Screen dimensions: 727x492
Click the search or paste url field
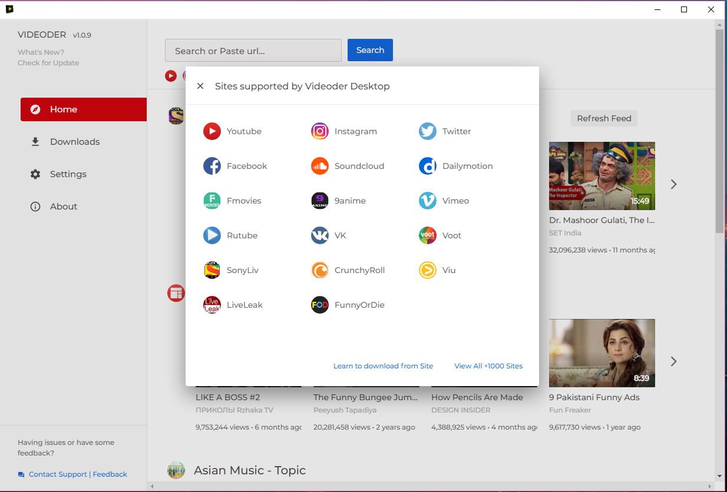(x=253, y=50)
